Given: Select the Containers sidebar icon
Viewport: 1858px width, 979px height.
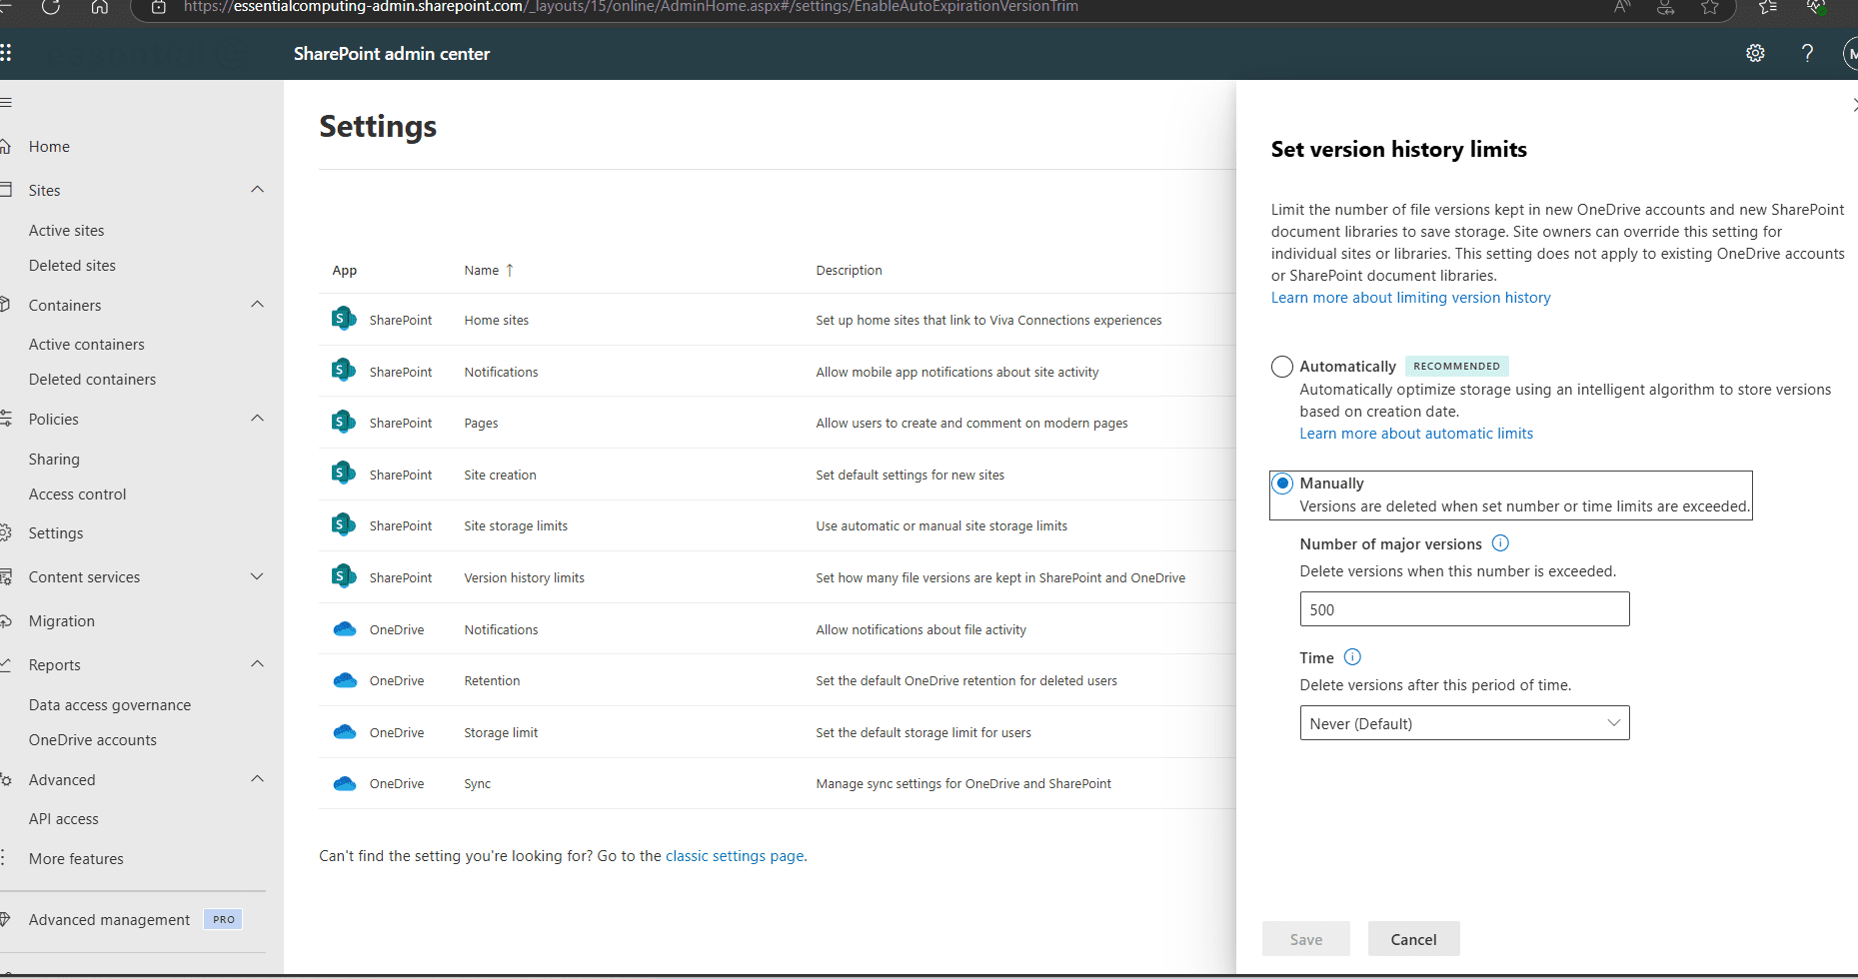Looking at the screenshot, I should click(6, 305).
